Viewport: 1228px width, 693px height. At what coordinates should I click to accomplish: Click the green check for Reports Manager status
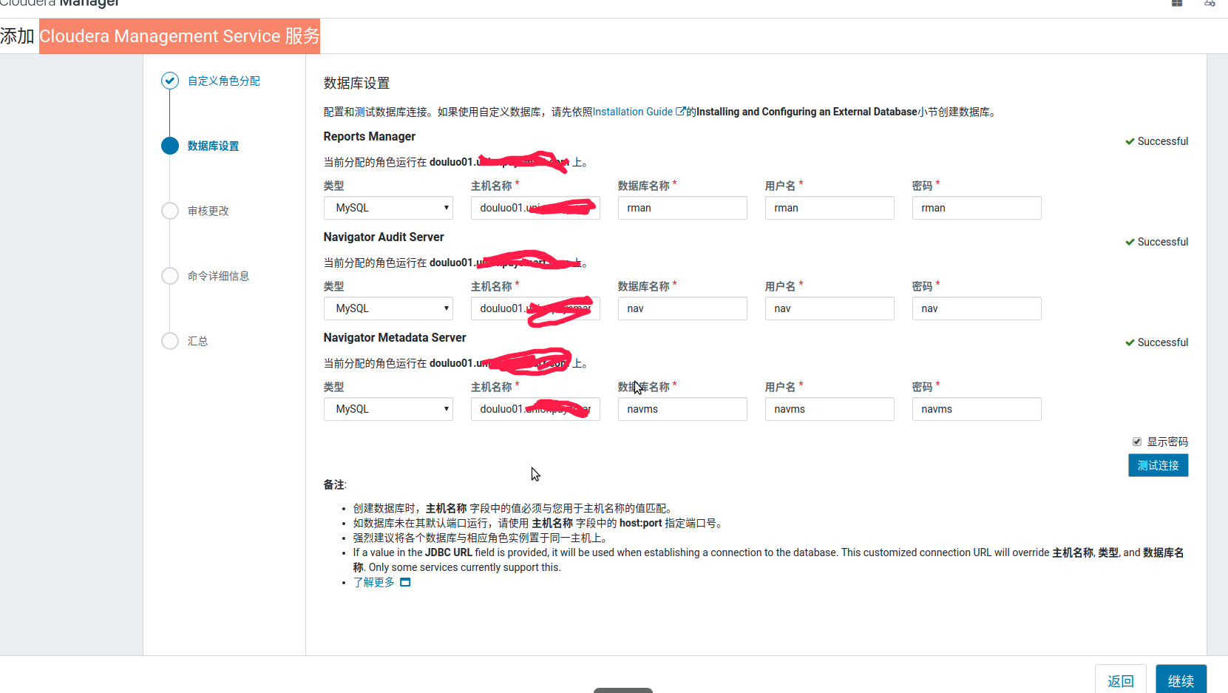point(1130,141)
